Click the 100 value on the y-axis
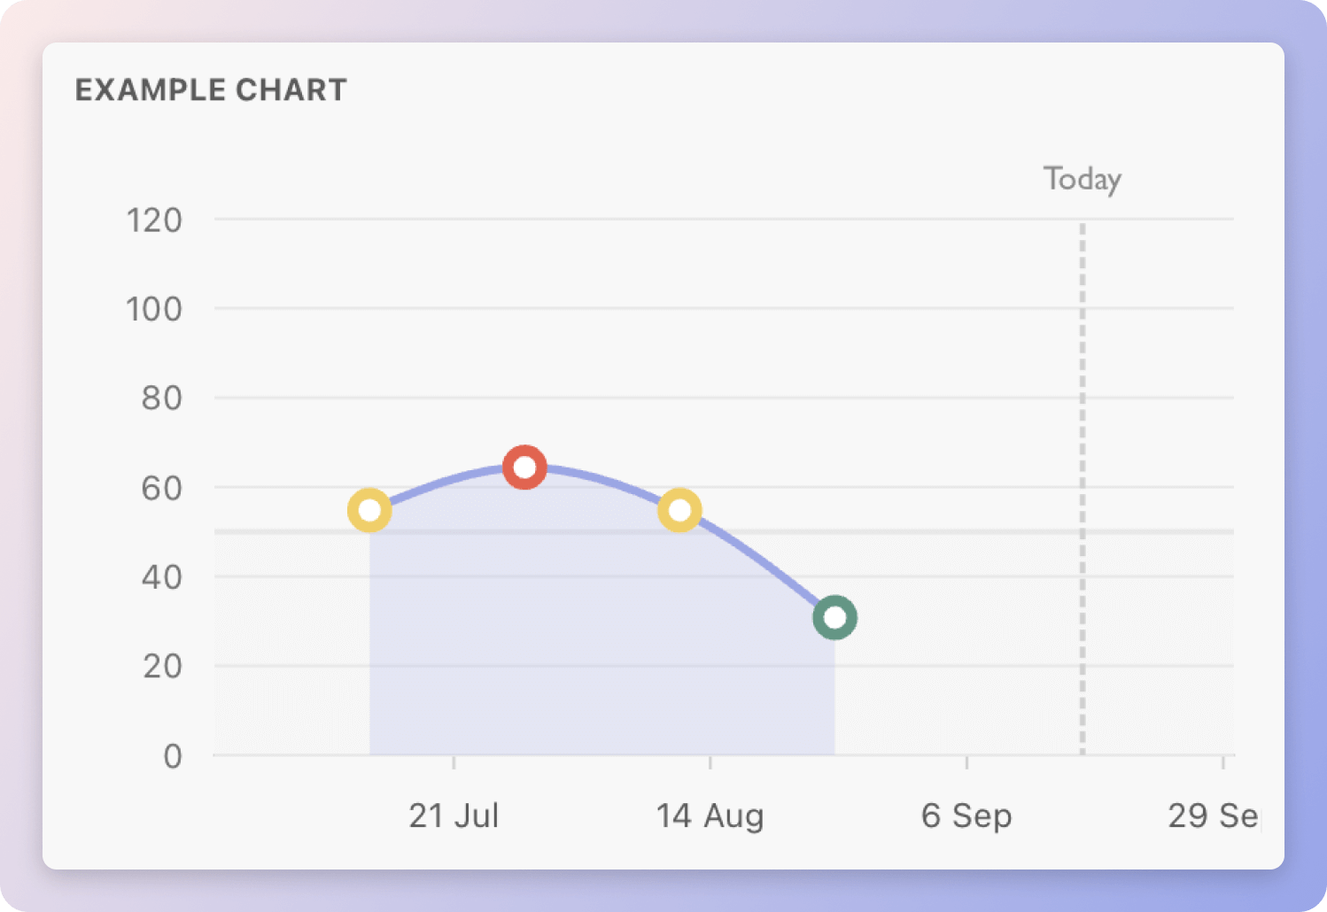1327x912 pixels. 154,310
